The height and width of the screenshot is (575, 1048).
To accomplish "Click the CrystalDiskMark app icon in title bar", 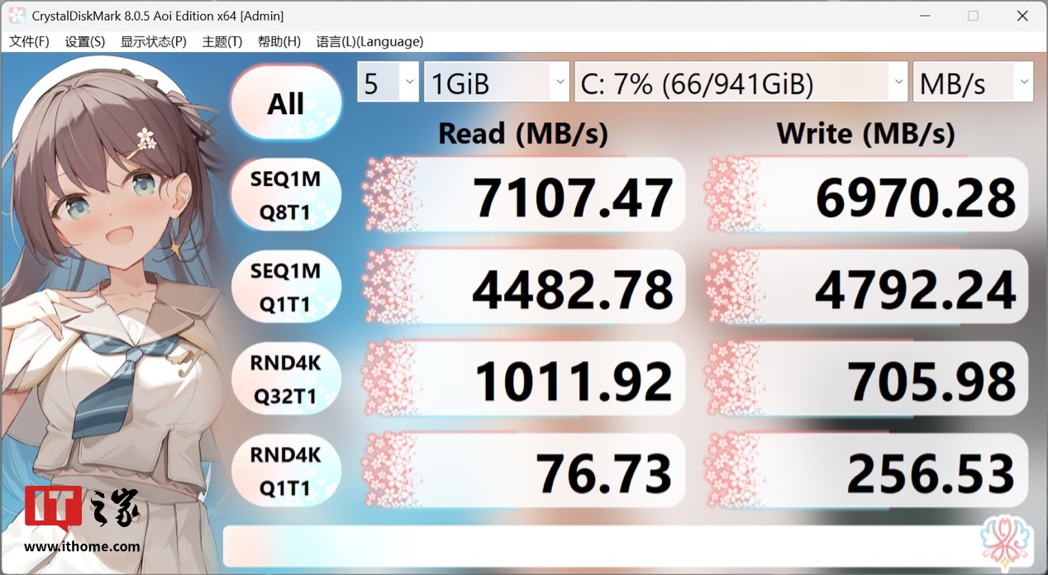I will click(x=17, y=16).
